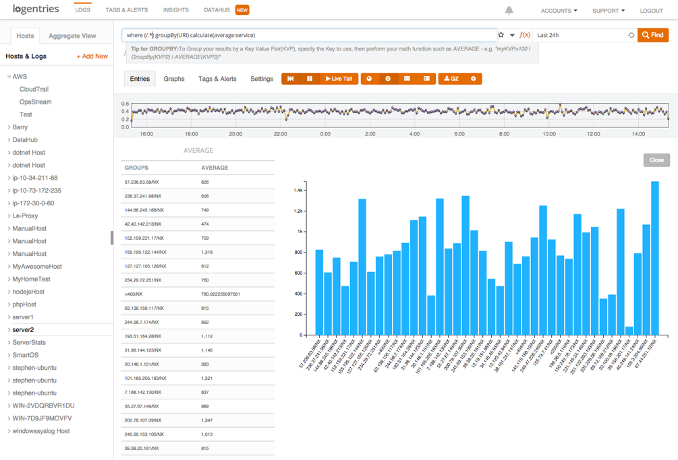678x460 pixels.
Task: Open the f(x) functions helper
Action: point(524,35)
